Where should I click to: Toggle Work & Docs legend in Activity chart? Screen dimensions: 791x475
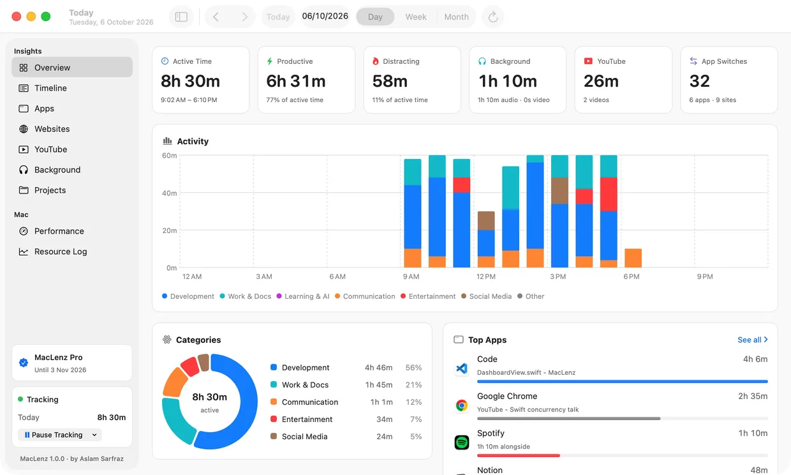246,296
